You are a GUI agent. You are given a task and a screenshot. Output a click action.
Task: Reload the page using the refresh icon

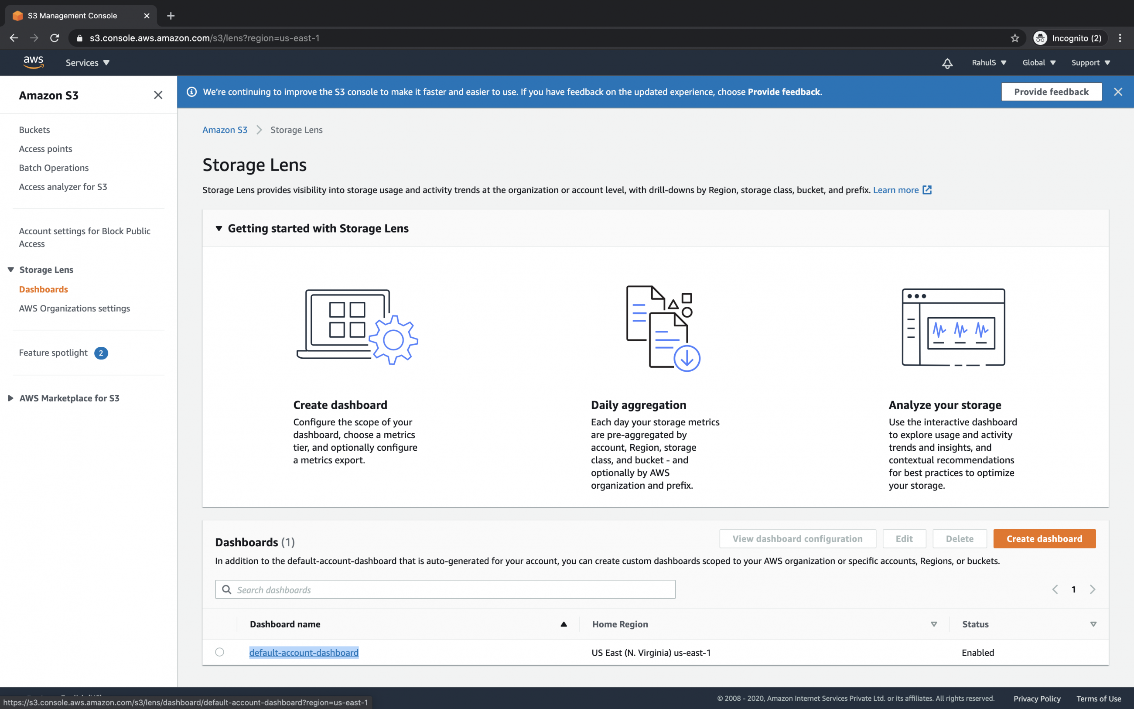pyautogui.click(x=55, y=38)
